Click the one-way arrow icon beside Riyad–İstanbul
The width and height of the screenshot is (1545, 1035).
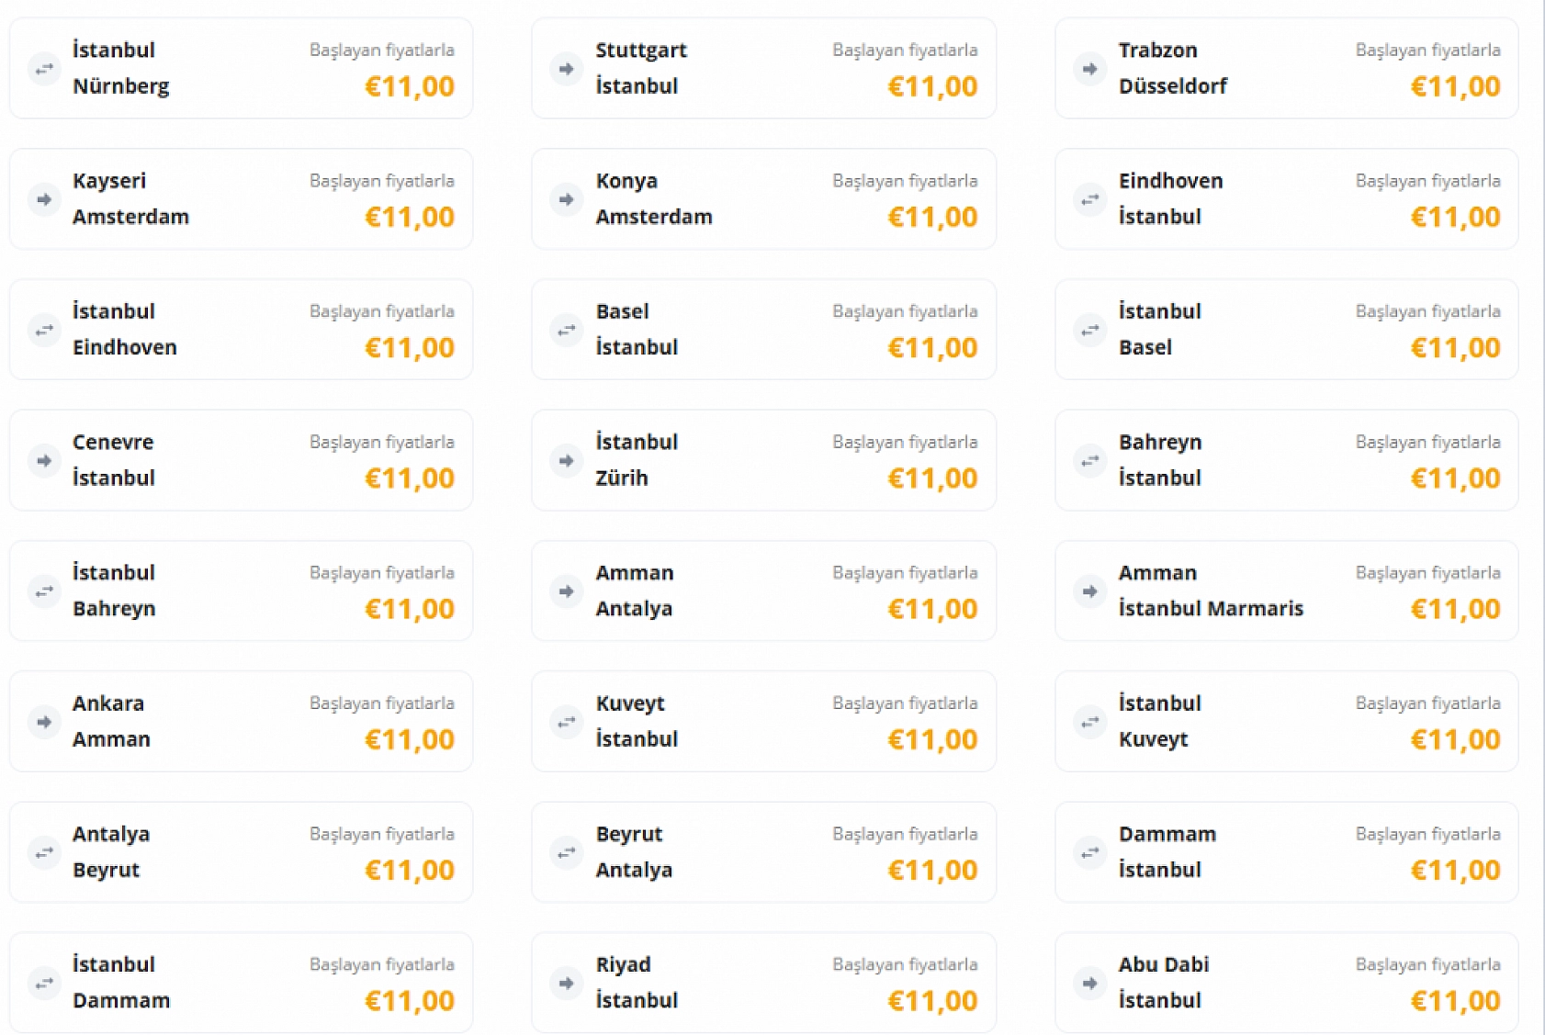567,983
